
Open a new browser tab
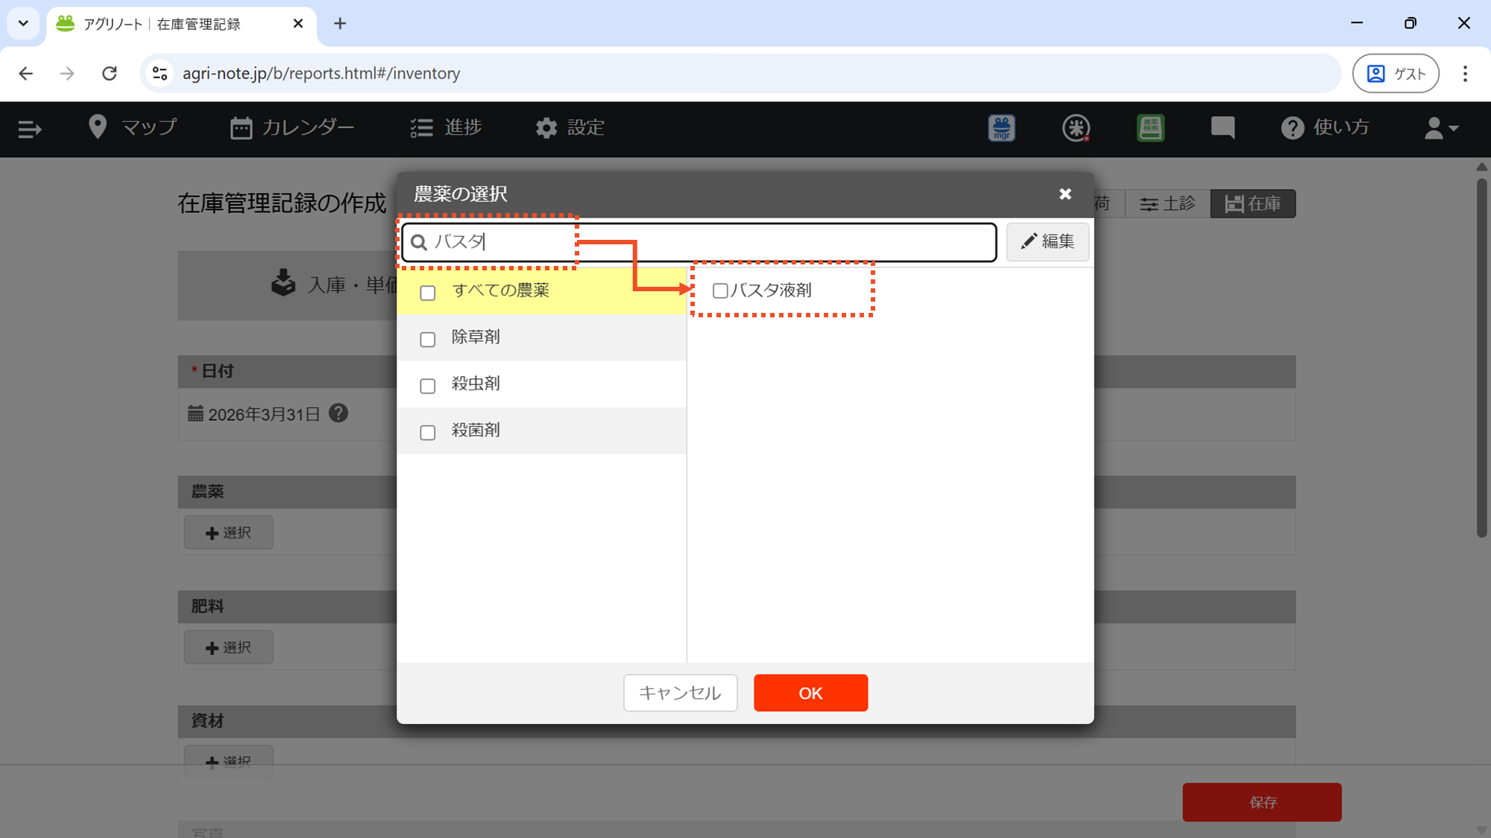(340, 24)
